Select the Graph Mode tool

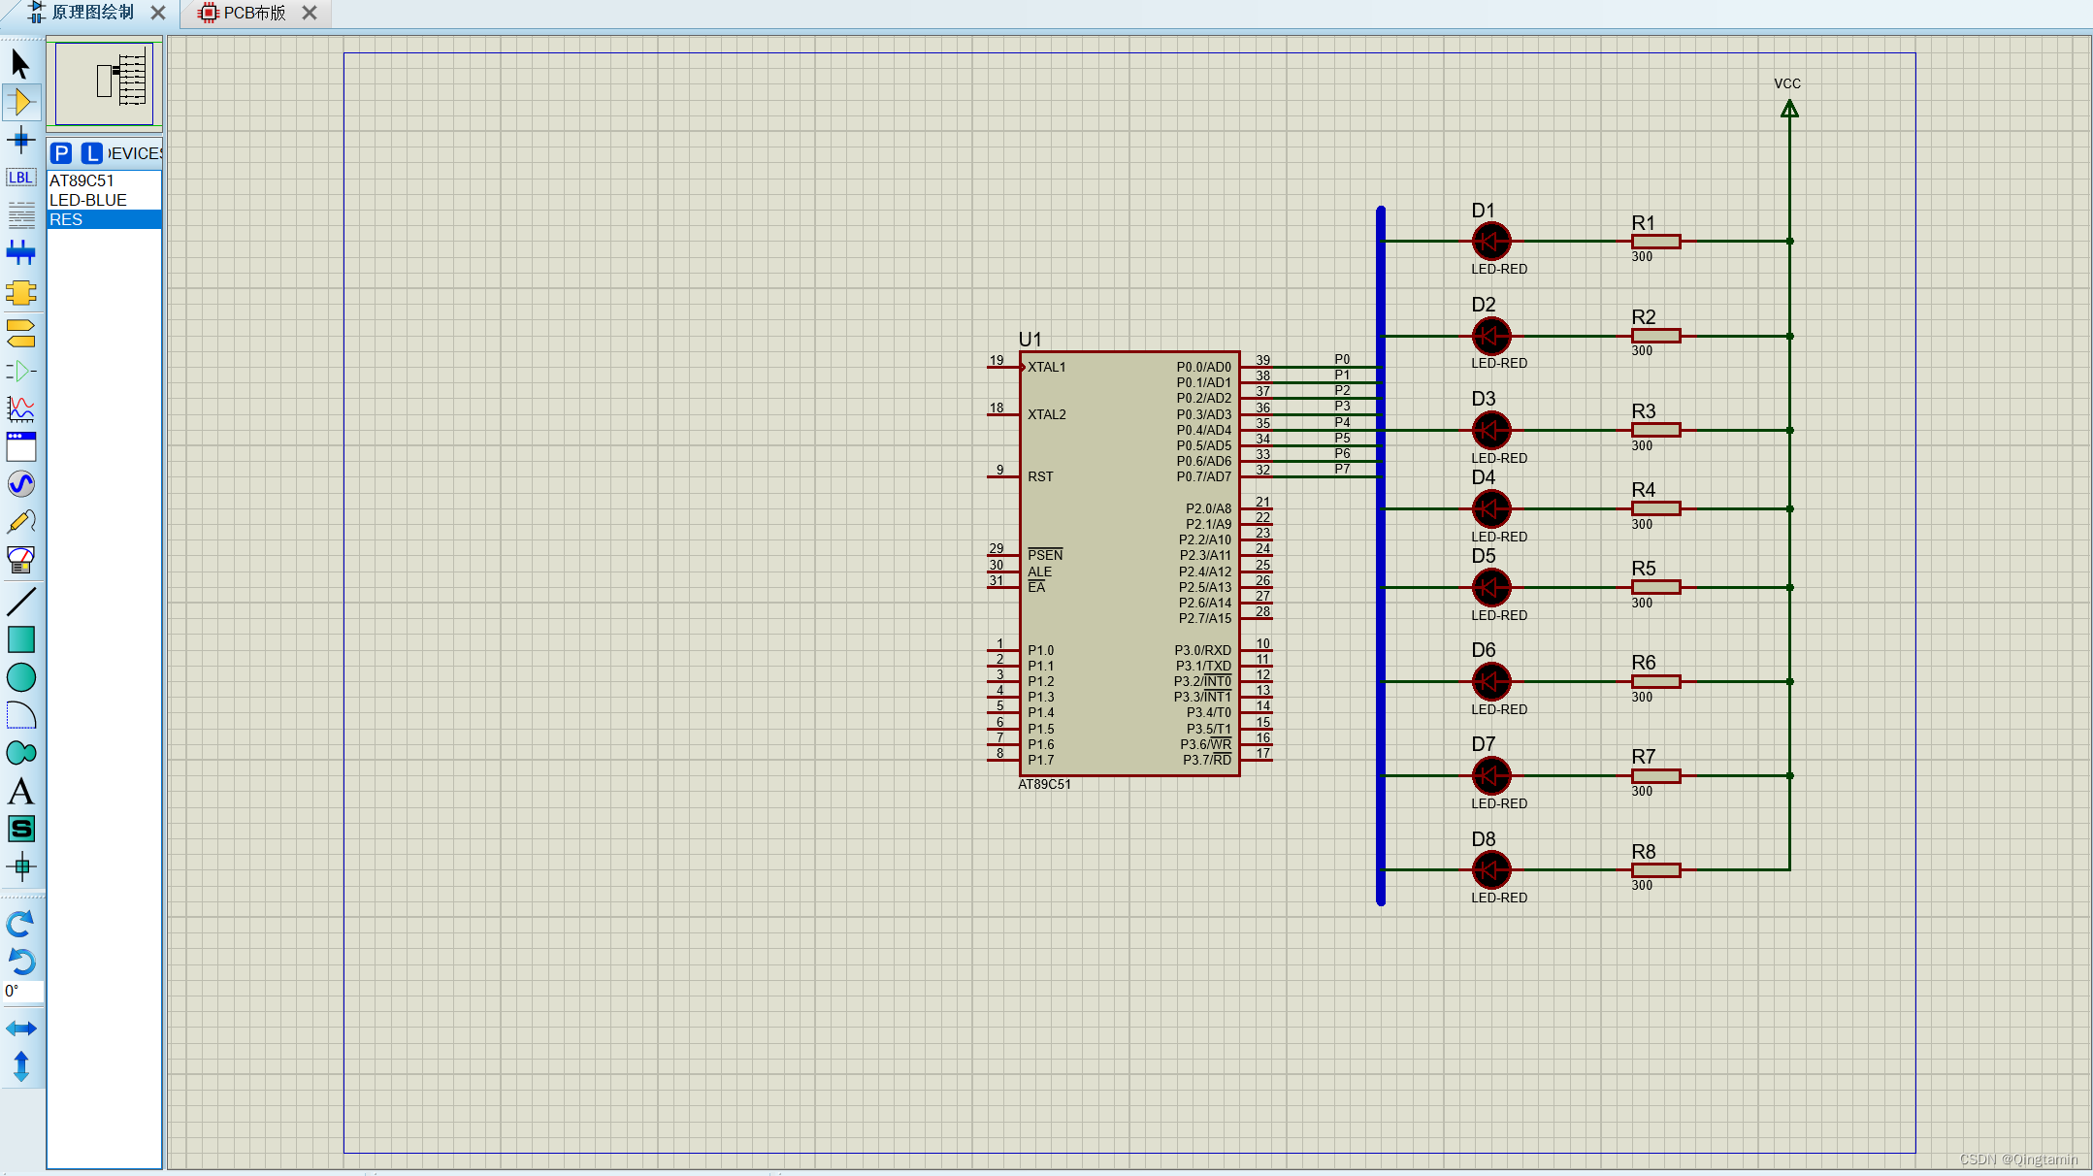point(20,408)
